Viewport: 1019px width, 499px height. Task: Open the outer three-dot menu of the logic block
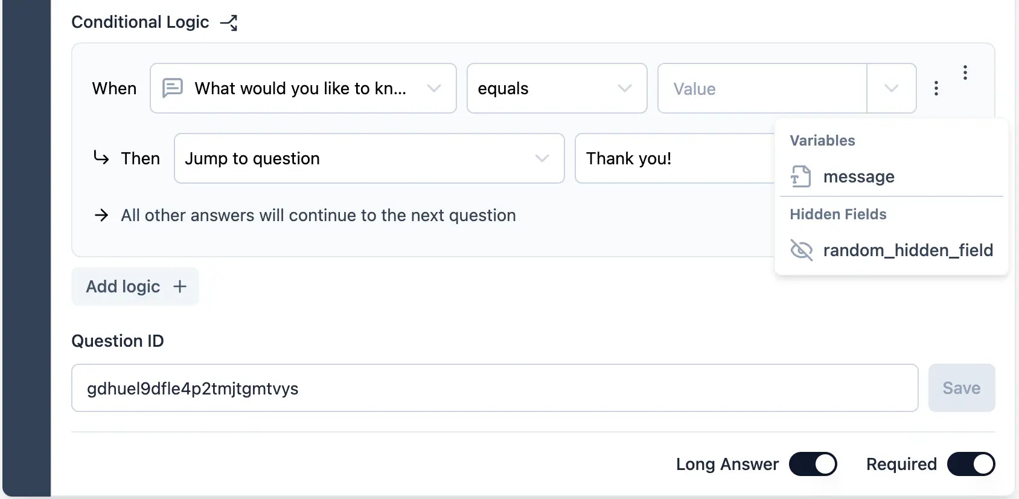click(x=965, y=72)
